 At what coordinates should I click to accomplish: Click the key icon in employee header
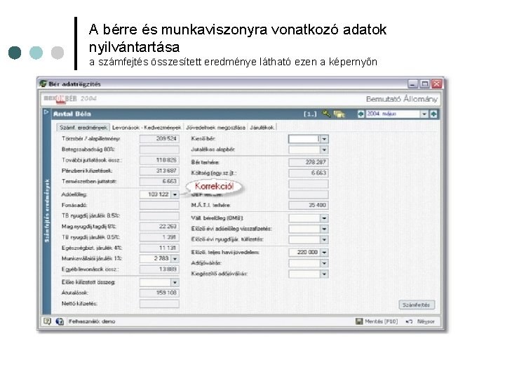pyautogui.click(x=326, y=114)
